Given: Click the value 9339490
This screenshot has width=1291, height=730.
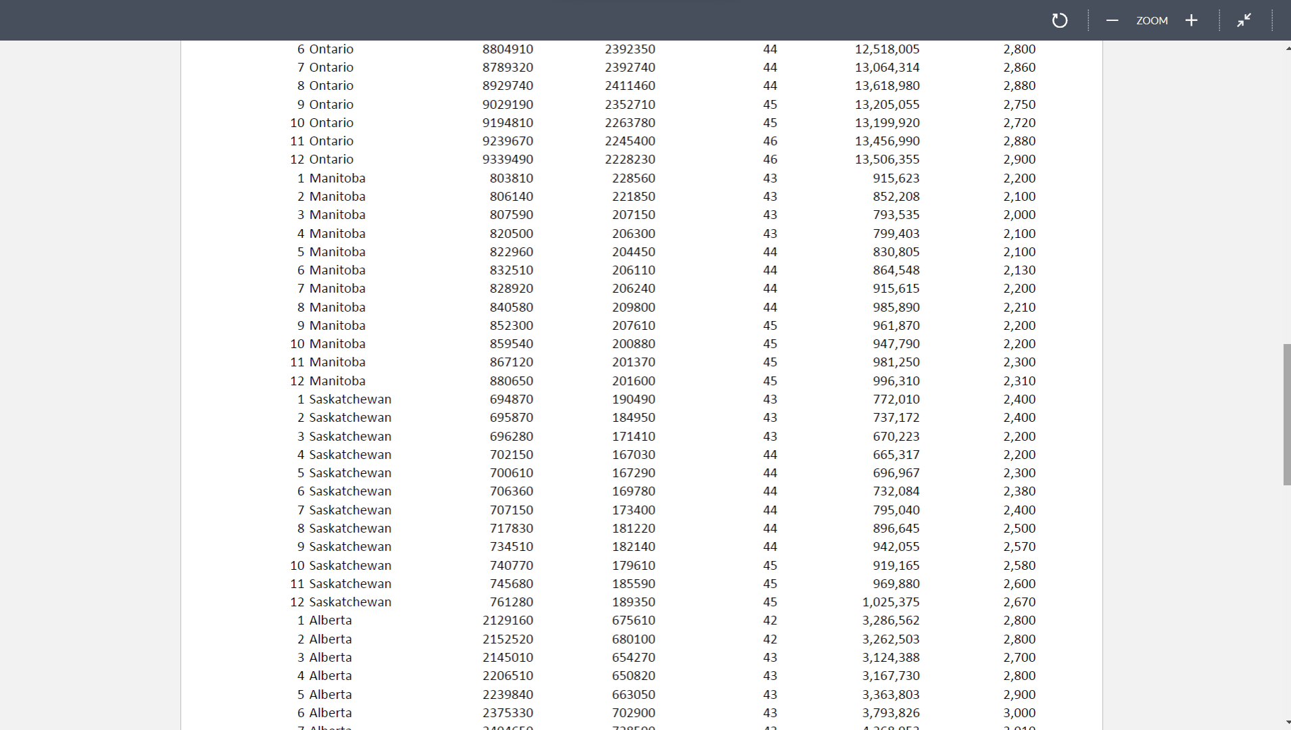Looking at the screenshot, I should (508, 160).
